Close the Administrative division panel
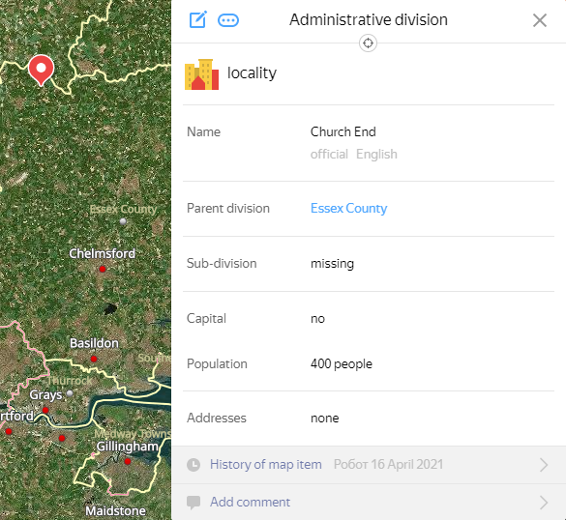 (540, 20)
